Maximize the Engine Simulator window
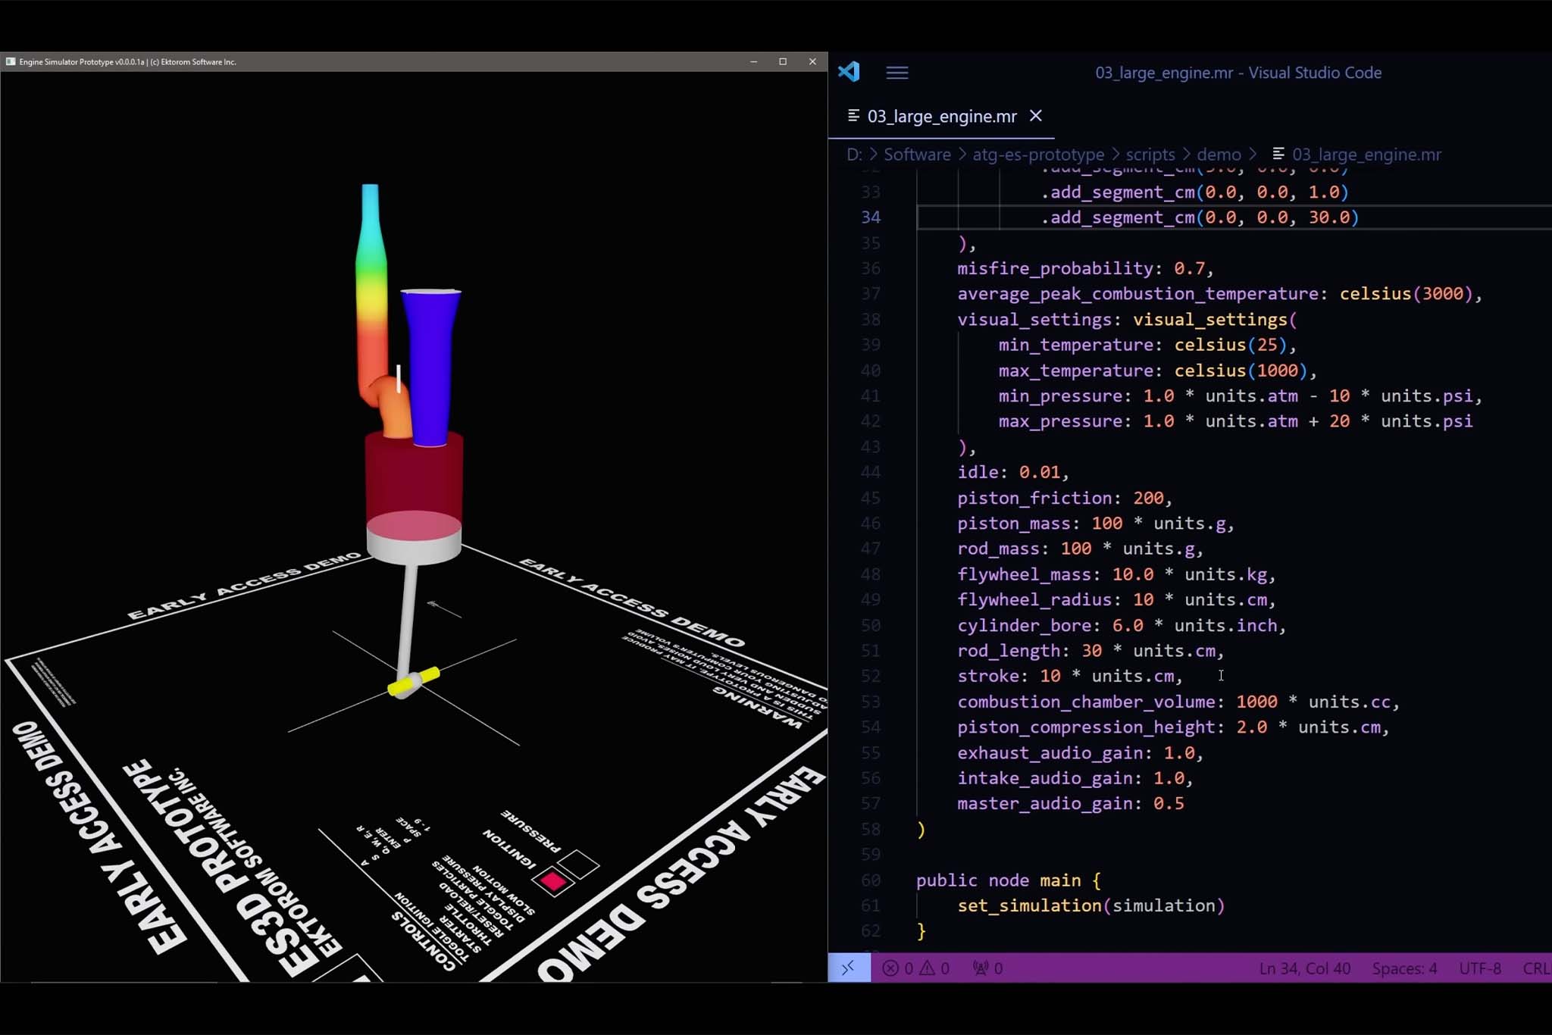This screenshot has height=1035, width=1552. tap(783, 61)
